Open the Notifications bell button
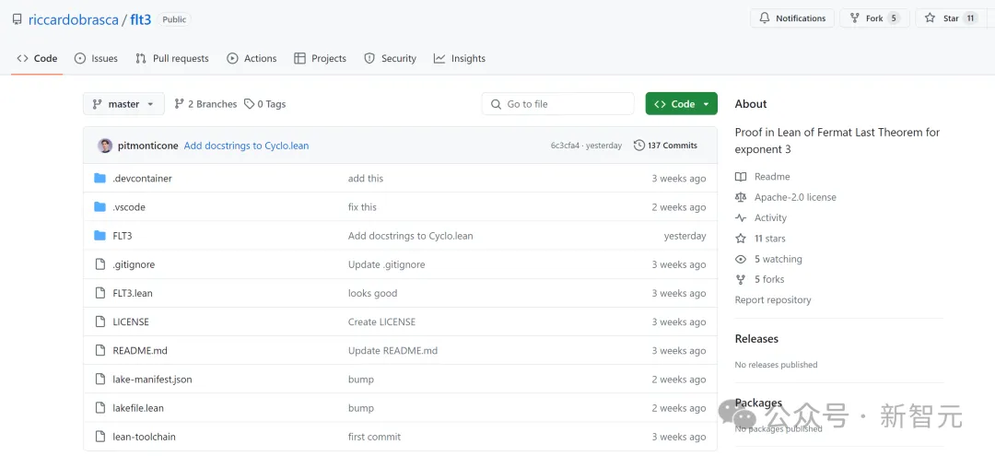 [x=792, y=18]
